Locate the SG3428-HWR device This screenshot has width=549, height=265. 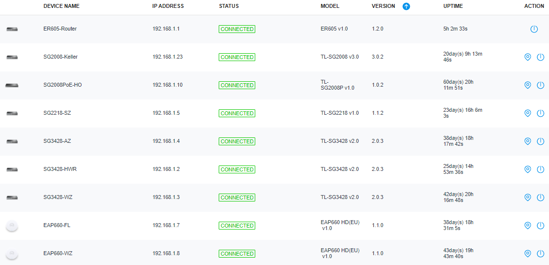(x=528, y=169)
